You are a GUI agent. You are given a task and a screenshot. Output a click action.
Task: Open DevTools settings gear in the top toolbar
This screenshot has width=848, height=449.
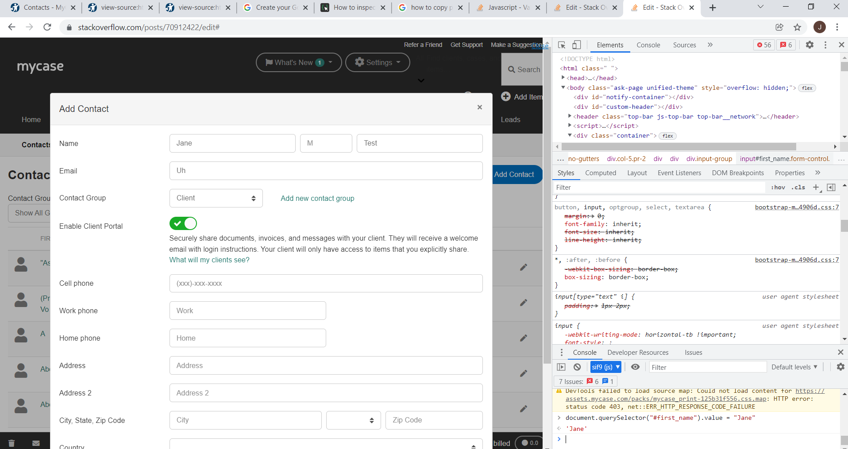pyautogui.click(x=809, y=45)
